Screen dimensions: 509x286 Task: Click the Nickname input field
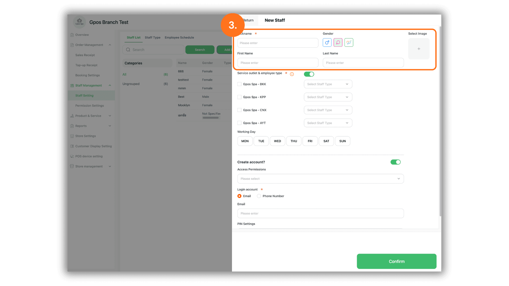pos(278,43)
